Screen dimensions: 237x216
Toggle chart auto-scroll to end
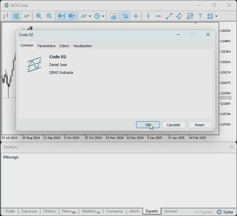(62, 16)
